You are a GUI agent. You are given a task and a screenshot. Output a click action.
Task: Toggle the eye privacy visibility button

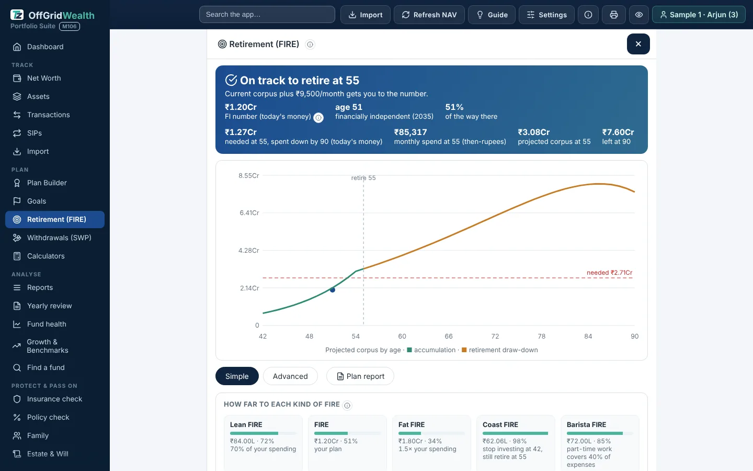pyautogui.click(x=639, y=15)
